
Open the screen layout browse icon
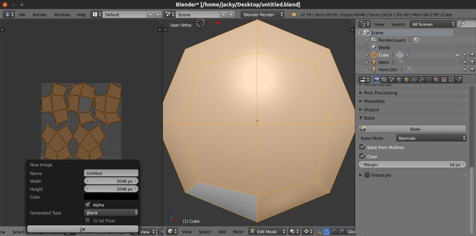(x=96, y=14)
